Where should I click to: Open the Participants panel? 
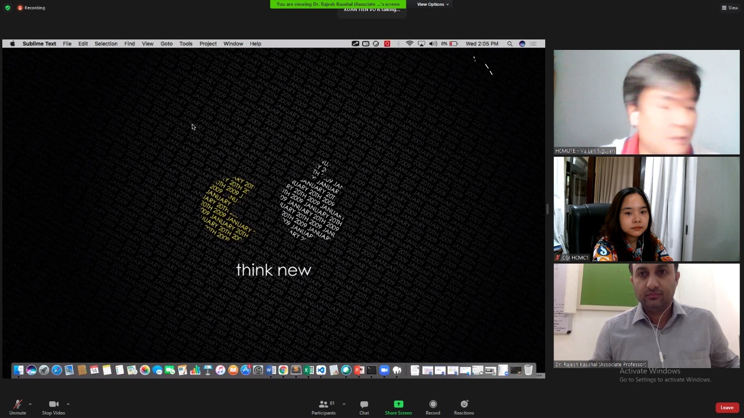tap(324, 407)
